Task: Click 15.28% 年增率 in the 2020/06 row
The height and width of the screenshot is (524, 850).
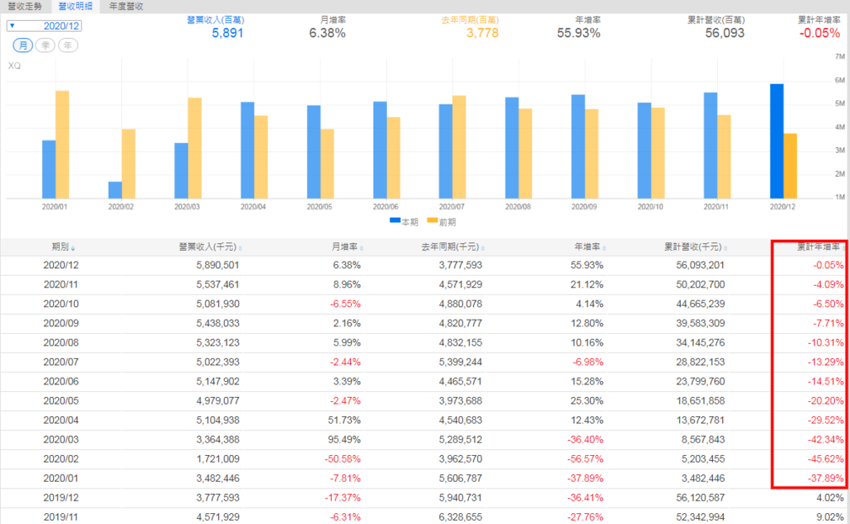Action: (x=587, y=382)
